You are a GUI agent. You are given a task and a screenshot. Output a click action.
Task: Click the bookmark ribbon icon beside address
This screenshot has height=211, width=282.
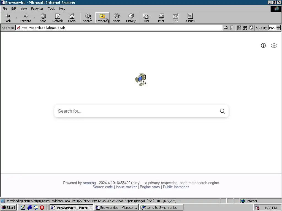(x=232, y=28)
